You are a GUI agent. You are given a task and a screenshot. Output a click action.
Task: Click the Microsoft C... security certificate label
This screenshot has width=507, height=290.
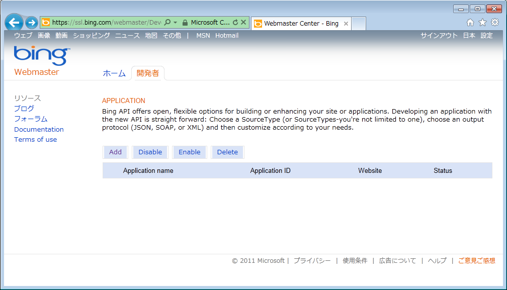coord(210,22)
